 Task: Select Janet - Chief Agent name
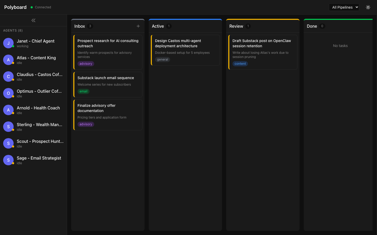click(36, 41)
